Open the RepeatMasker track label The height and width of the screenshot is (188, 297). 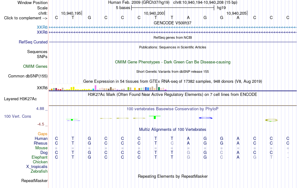[x=34, y=181]
